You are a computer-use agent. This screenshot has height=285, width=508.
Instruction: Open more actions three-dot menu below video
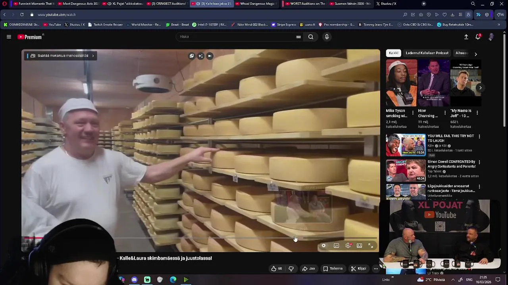[x=376, y=268]
